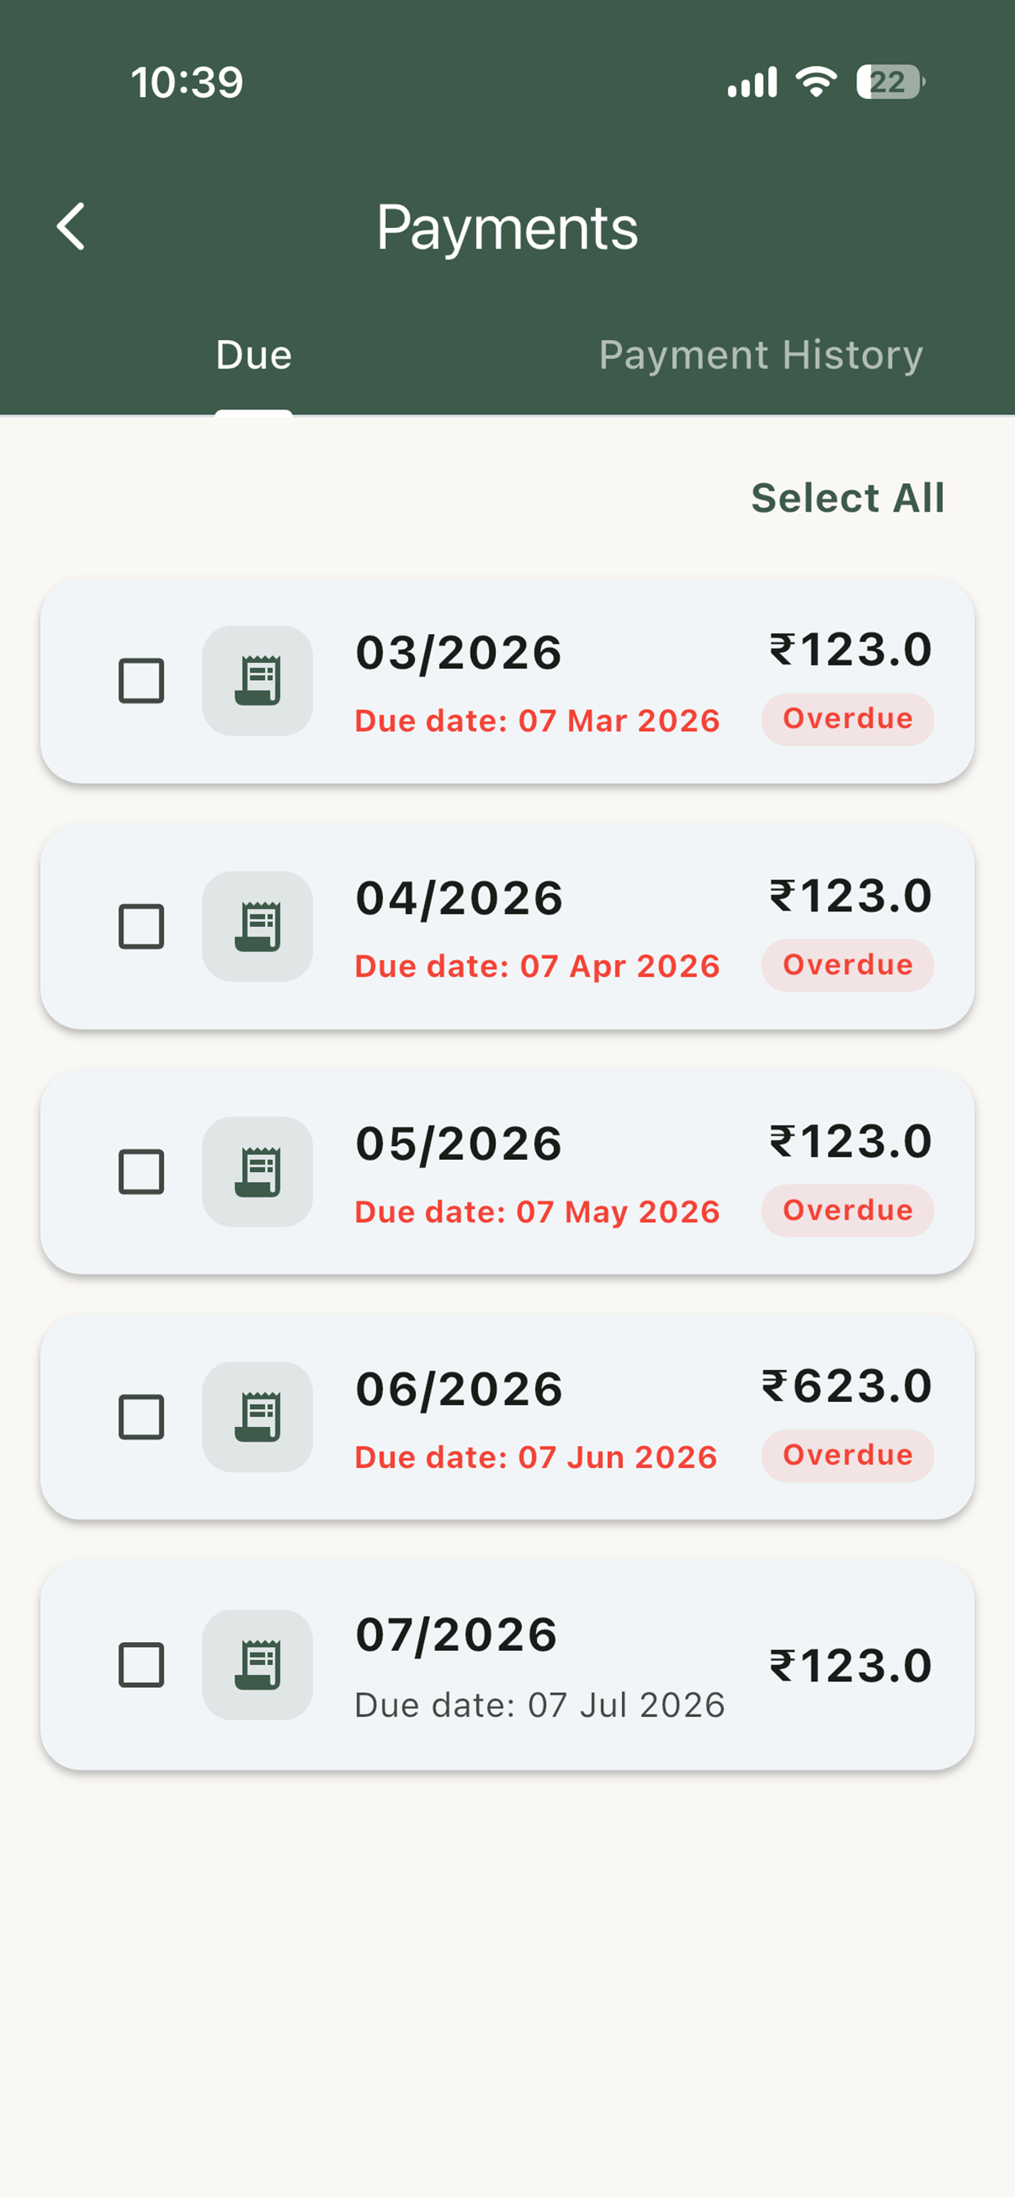Check the 03/2026 payment checkbox
Screen dimensions: 1015x2197
pyautogui.click(x=141, y=681)
